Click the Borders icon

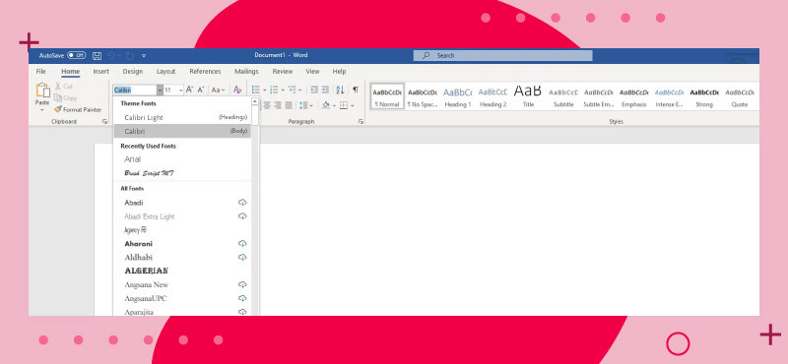[x=344, y=105]
